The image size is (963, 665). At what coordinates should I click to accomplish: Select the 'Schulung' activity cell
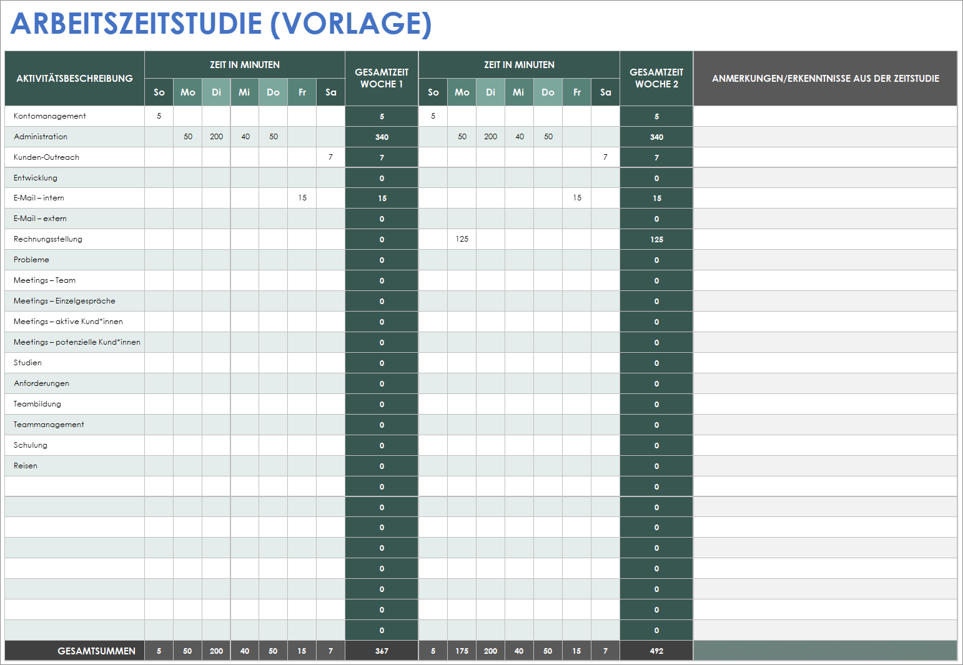coord(75,445)
